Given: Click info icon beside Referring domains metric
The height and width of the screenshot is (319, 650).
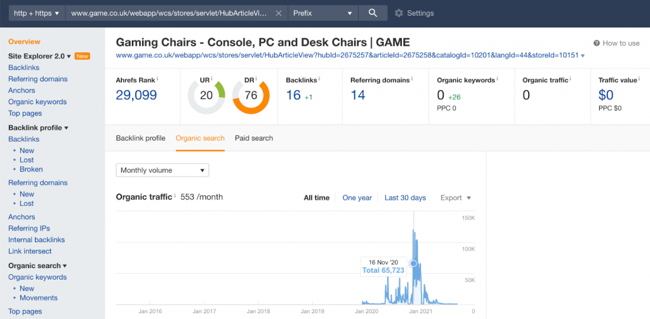Looking at the screenshot, I should pos(413,78).
